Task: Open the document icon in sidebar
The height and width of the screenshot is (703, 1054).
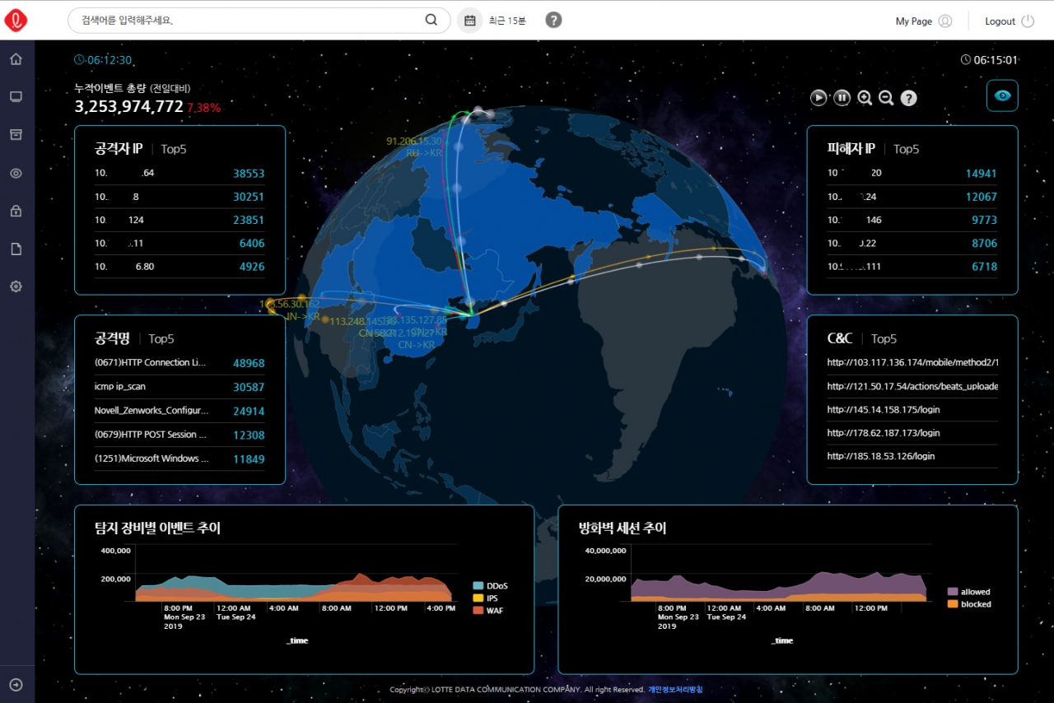Action: [x=16, y=249]
